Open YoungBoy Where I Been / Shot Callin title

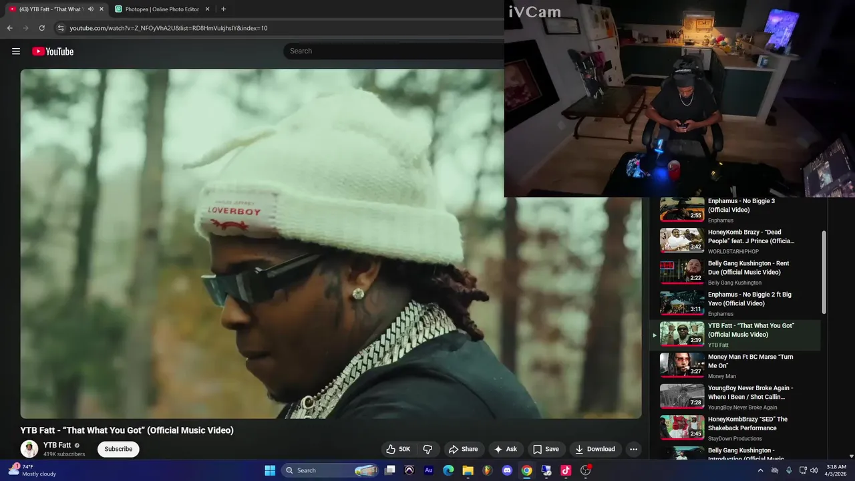tap(751, 392)
